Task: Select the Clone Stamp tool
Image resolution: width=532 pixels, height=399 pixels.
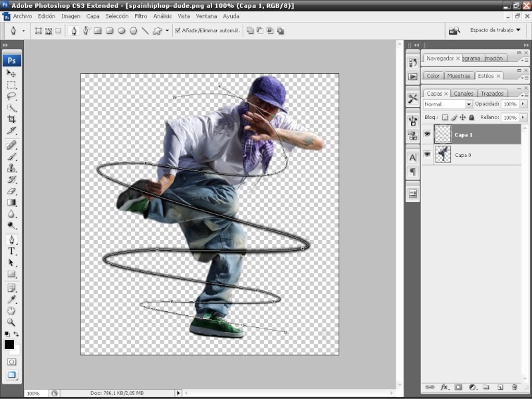Action: tap(11, 168)
